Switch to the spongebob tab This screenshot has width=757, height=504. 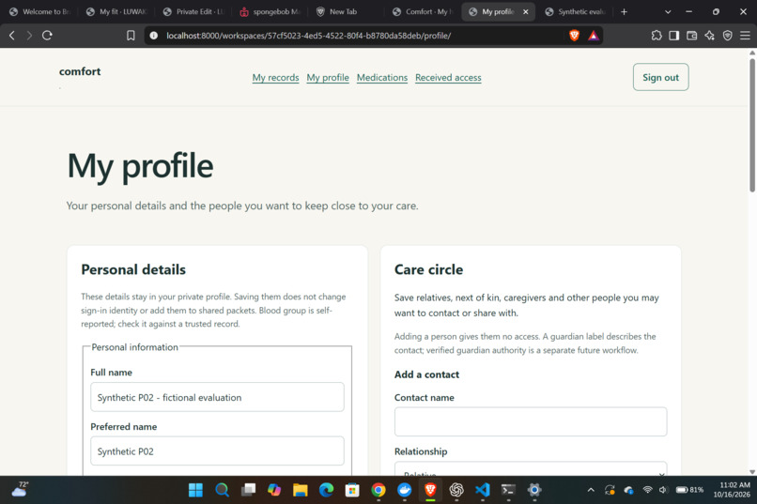pos(270,11)
